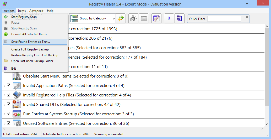
Task: Open the Advanced menu
Action: pos(36,11)
